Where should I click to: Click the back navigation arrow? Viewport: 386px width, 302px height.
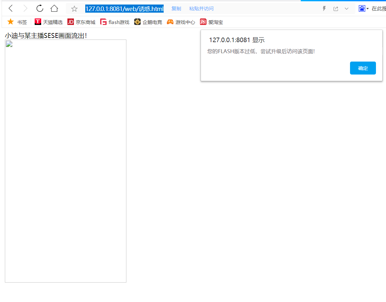tap(10, 8)
